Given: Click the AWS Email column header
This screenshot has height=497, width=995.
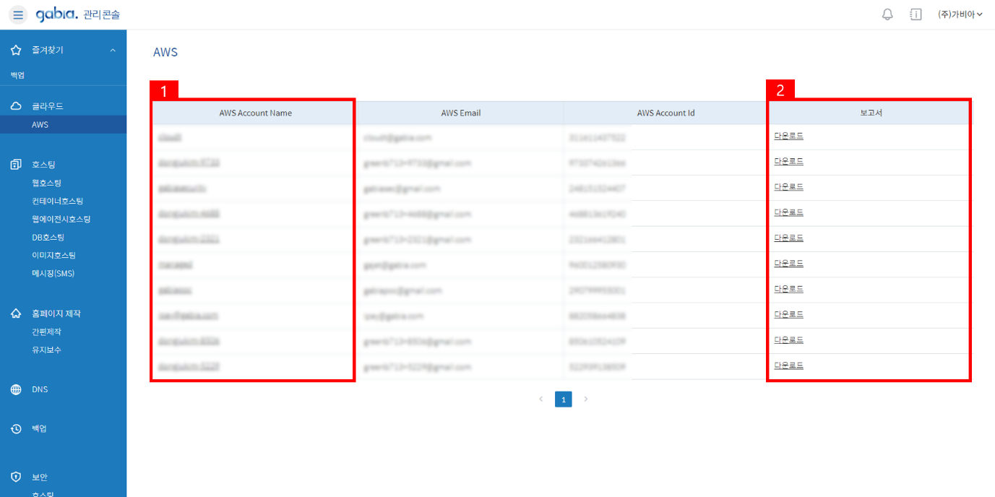Looking at the screenshot, I should (460, 113).
